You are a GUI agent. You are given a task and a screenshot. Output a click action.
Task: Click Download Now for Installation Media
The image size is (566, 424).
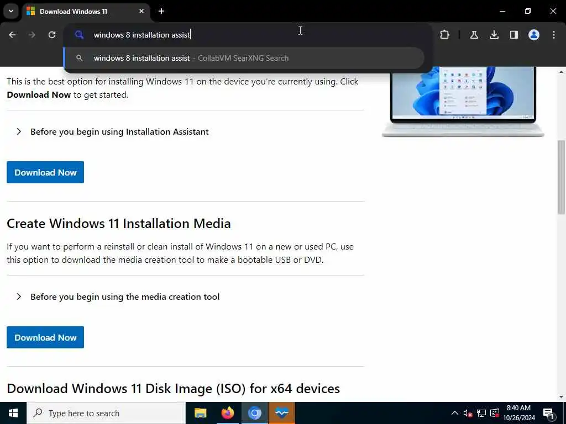coord(45,337)
